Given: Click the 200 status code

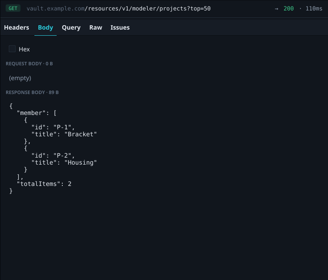Looking at the screenshot, I should [x=288, y=9].
